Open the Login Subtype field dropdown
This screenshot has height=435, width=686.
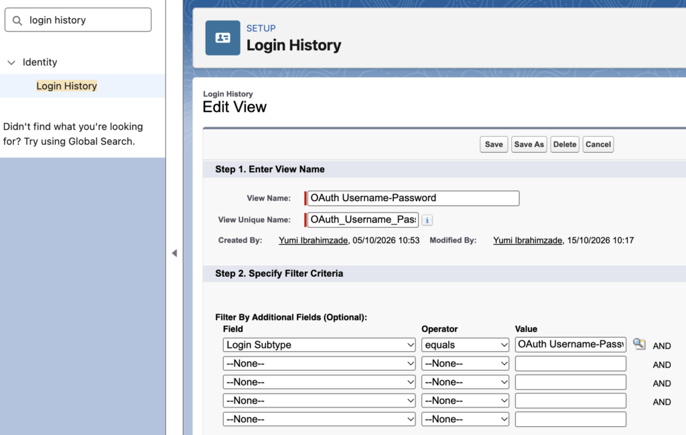click(x=319, y=345)
